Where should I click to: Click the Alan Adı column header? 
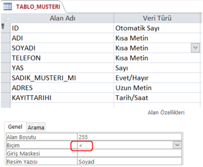tap(62, 18)
